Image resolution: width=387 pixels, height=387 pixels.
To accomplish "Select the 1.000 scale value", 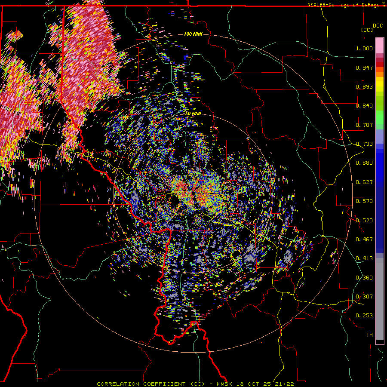I will point(364,48).
